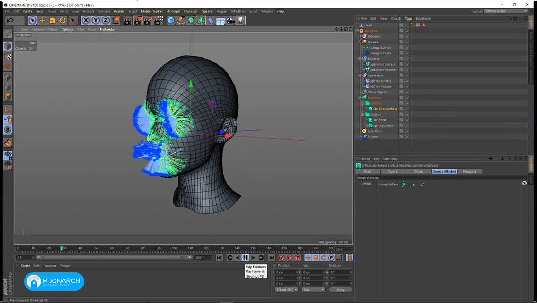Screen dimensions: 537x303
Task: Toggle Z axis lock in toolbar
Action: coord(106,20)
